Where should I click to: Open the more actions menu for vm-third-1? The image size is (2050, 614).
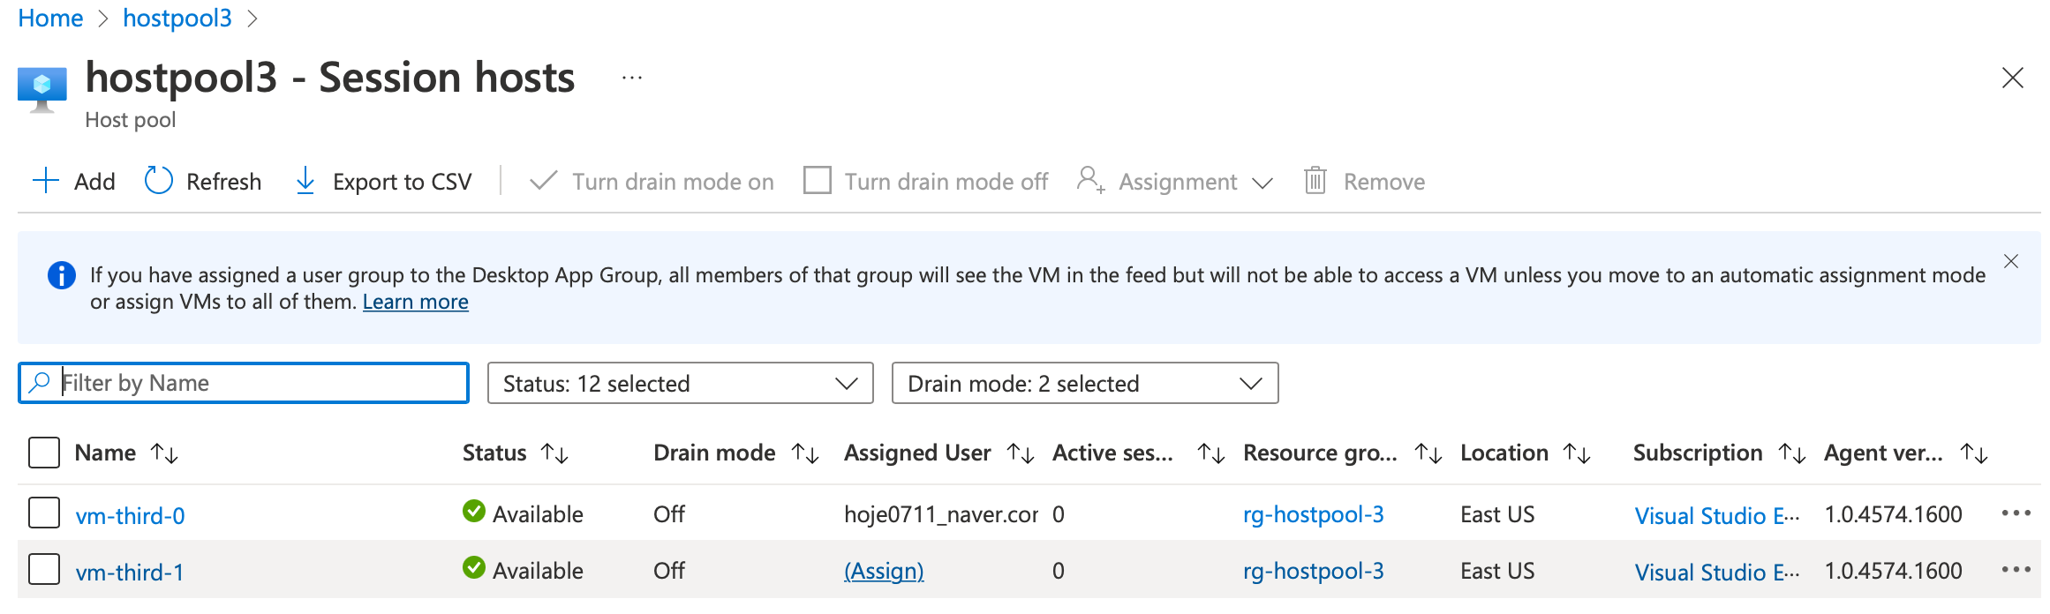click(2016, 570)
